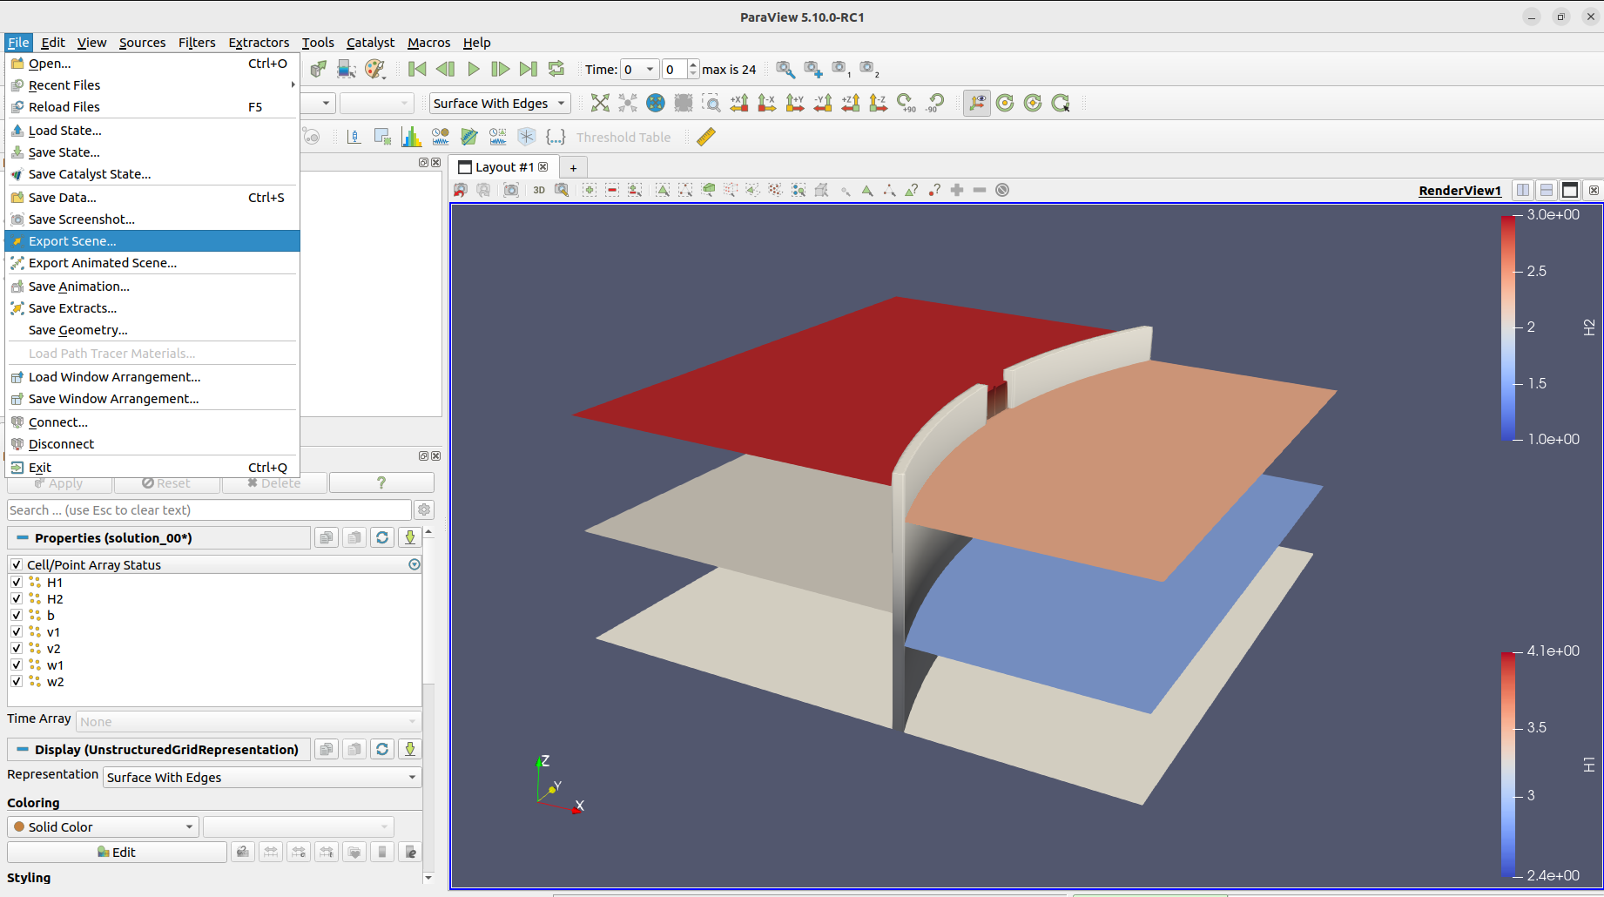The height and width of the screenshot is (897, 1604).
Task: Toggle Cell/Point Array Status checkbox
Action: point(17,564)
